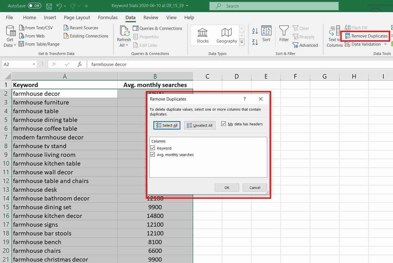Uncheck My data has headers checkbox
The height and width of the screenshot is (263, 393).
(x=224, y=124)
